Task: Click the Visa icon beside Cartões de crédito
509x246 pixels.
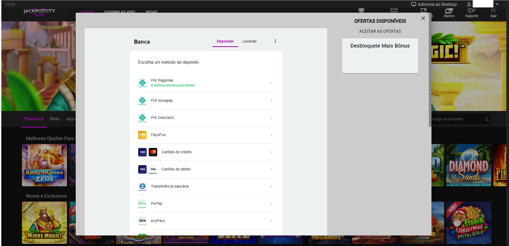Action: (x=142, y=152)
